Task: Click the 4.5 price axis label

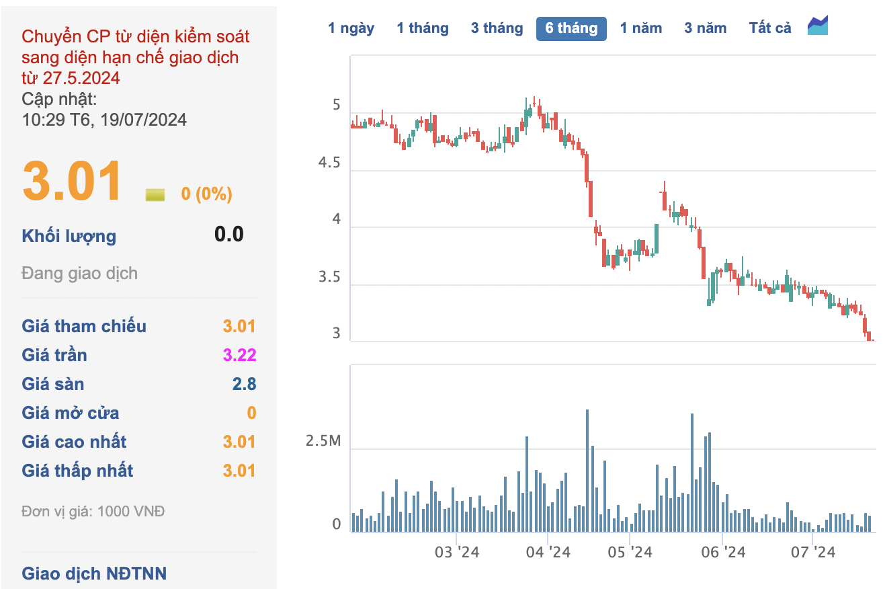Action: (x=329, y=163)
